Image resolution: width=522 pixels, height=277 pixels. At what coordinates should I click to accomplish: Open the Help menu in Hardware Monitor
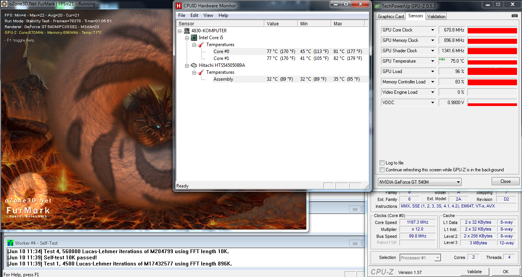pyautogui.click(x=223, y=15)
